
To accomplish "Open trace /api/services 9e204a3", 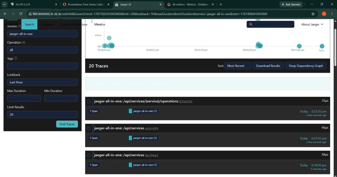I will point(126,155).
